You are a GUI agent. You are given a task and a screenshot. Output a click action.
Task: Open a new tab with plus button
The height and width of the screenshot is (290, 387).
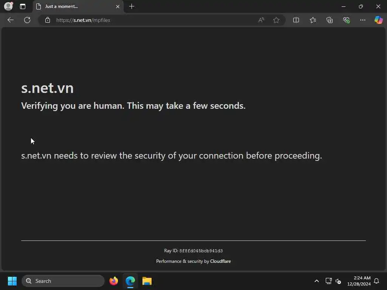click(x=132, y=6)
